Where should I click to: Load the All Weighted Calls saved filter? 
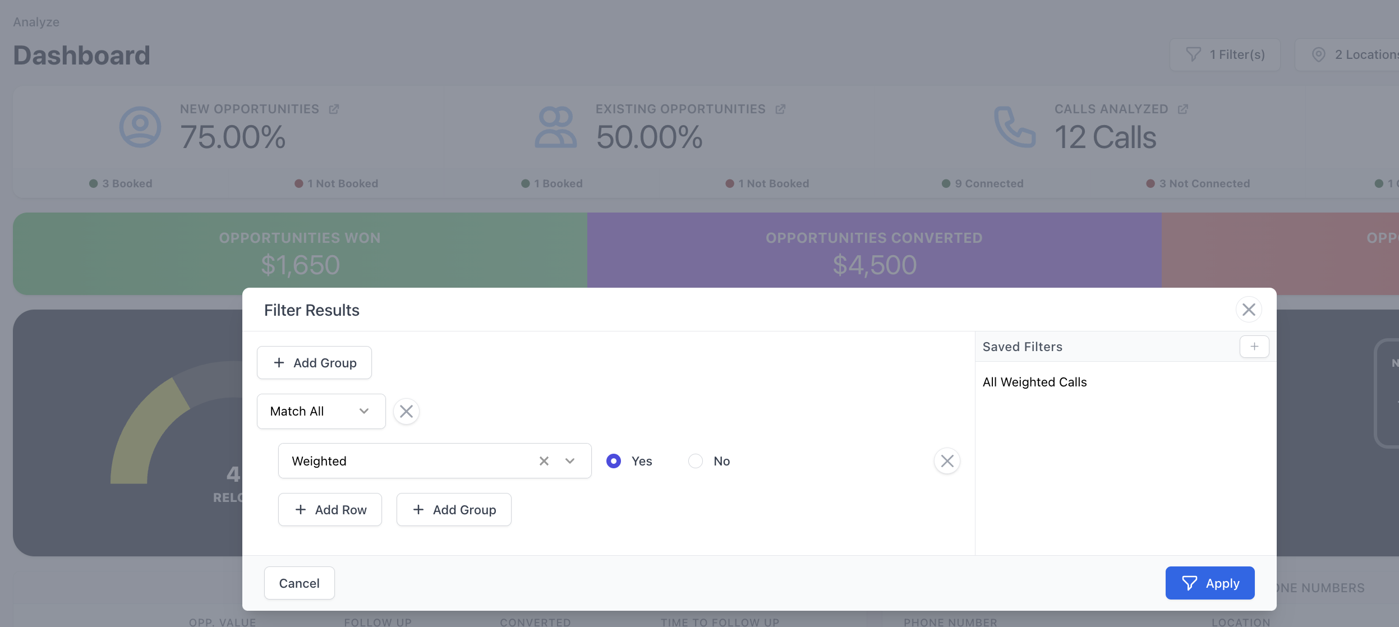(x=1035, y=382)
